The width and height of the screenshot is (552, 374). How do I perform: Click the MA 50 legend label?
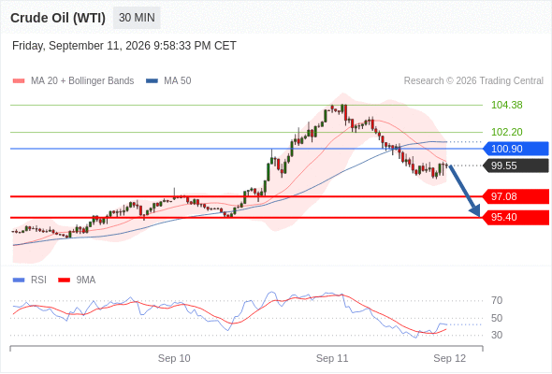pyautogui.click(x=178, y=81)
